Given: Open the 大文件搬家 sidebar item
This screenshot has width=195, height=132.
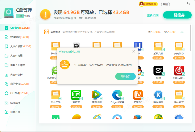Looking at the screenshot, I should click(17, 46).
